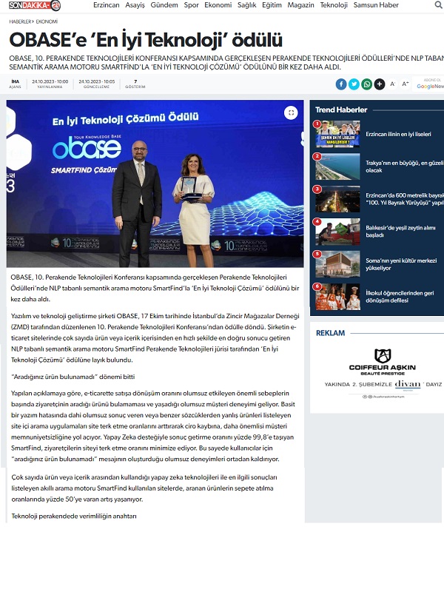The width and height of the screenshot is (444, 592).
Task: Open Teknoloji menu item
Action: pos(334,5)
